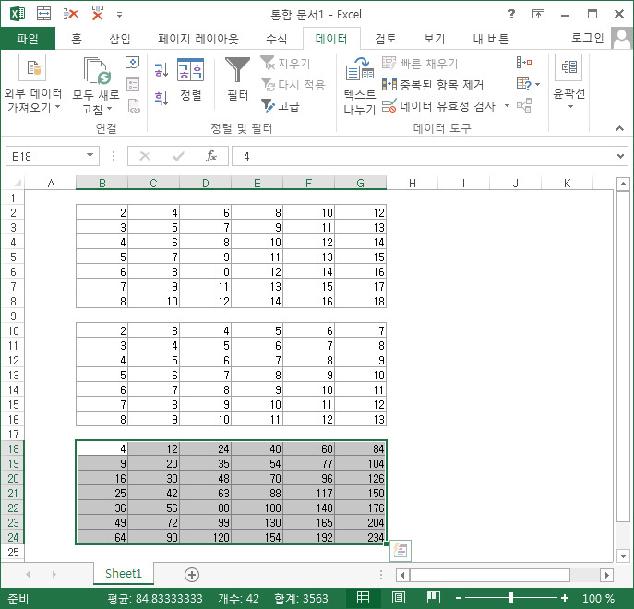Click the zoom slider handle
Image resolution: width=634 pixels, height=609 pixels.
[511, 598]
